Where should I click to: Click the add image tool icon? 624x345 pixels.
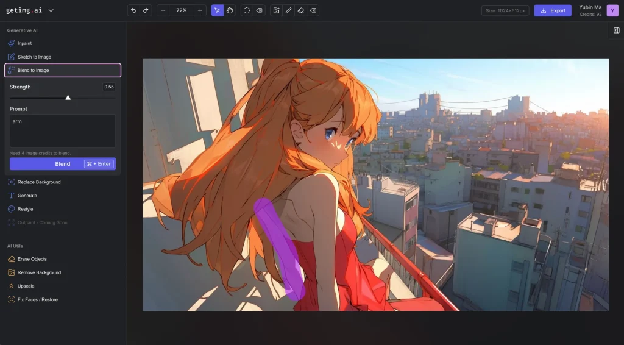(276, 10)
